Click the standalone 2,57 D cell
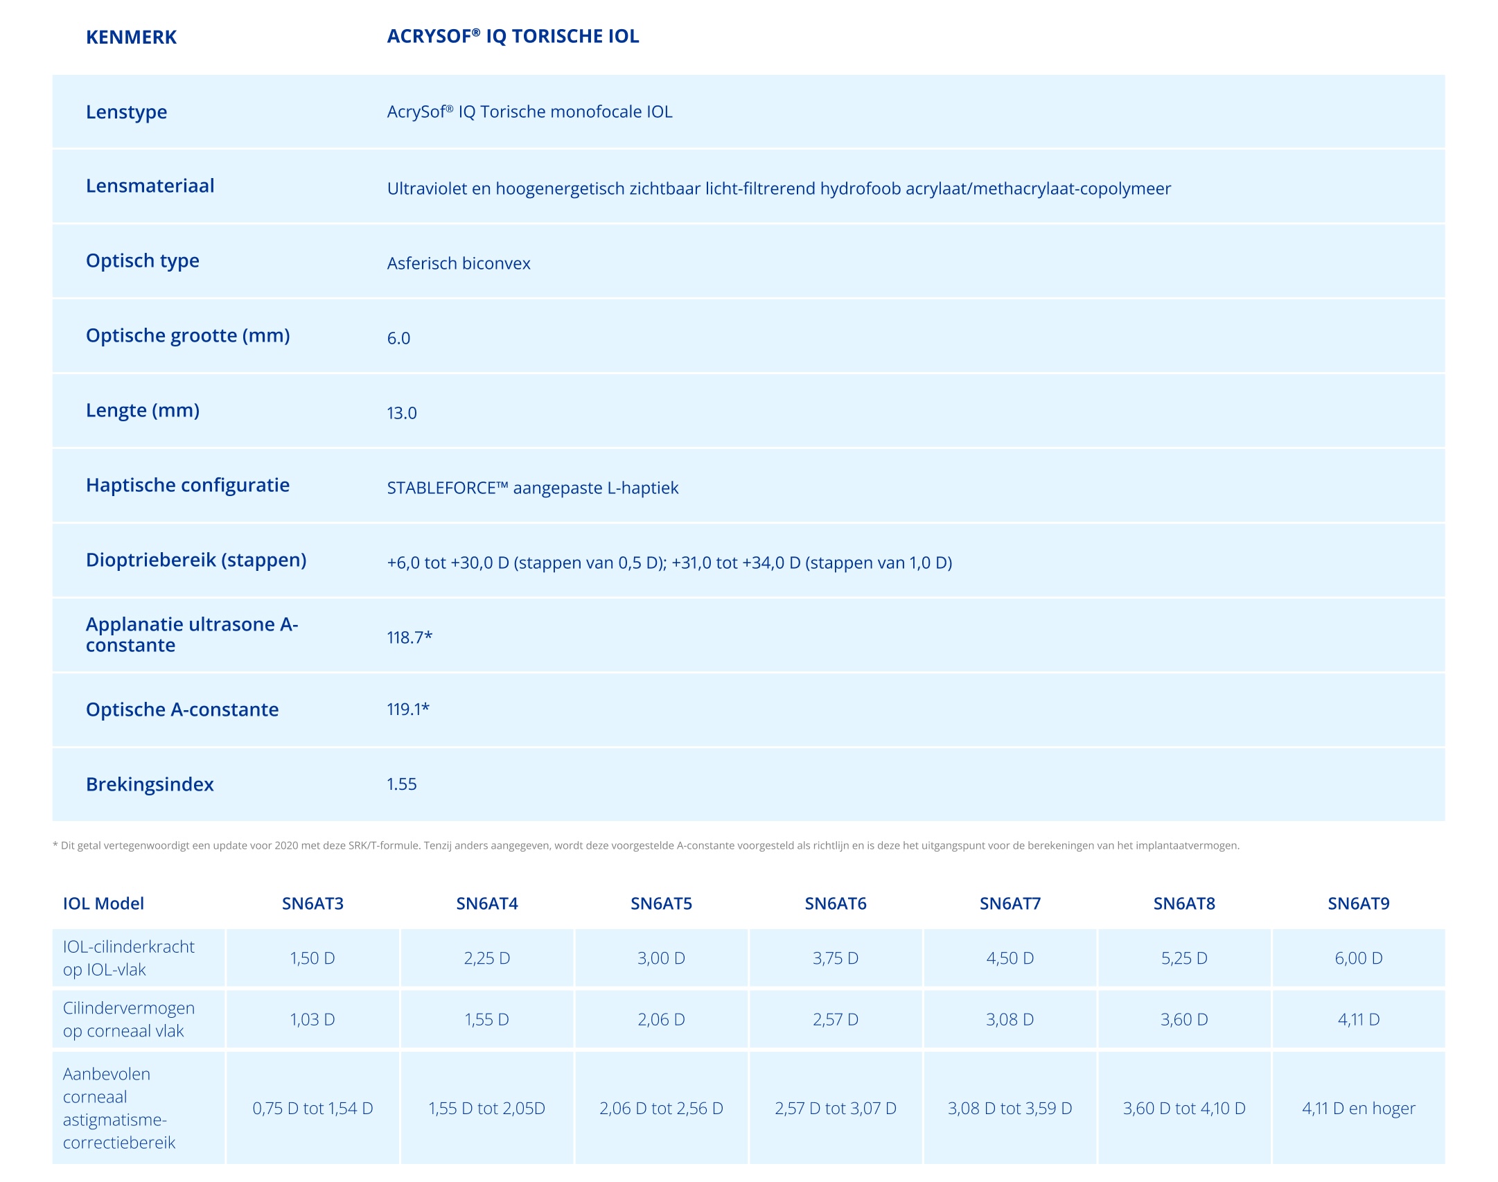 point(836,1019)
